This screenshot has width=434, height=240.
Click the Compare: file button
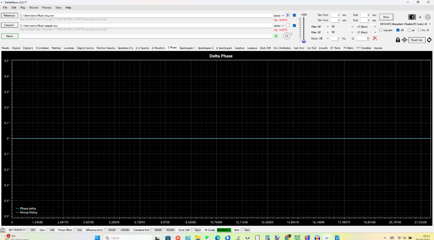(9, 25)
